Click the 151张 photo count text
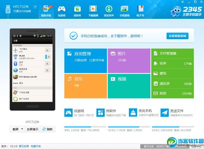Viewport: 204px width, 149px height. [x=122, y=60]
